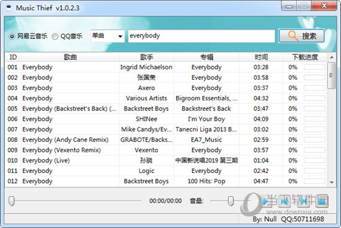Select row 012 from 100 Hits: Pop
The image size is (341, 228).
[x=166, y=182]
